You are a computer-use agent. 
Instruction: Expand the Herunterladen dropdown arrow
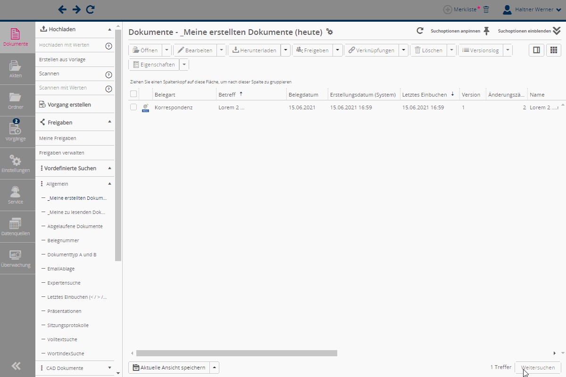285,50
